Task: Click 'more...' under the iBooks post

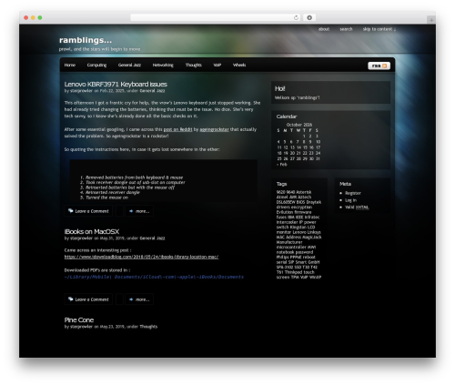Action: coord(139,299)
